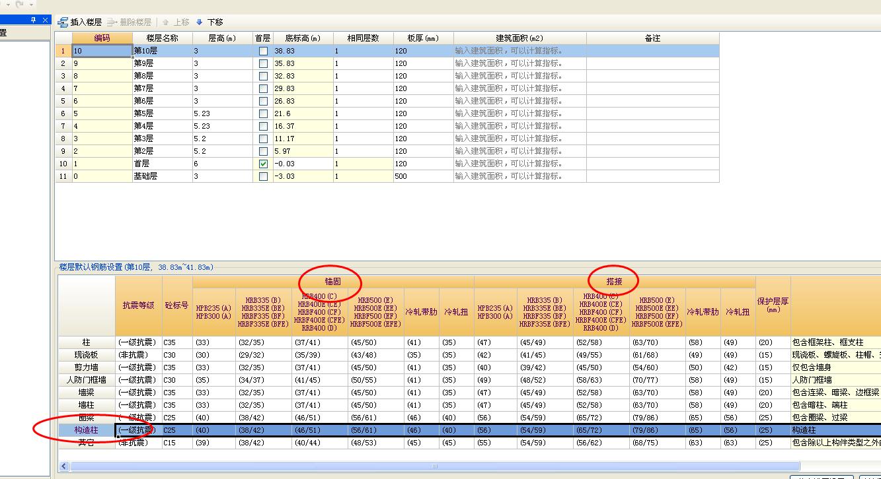Select the 其它 row header

tap(87, 443)
